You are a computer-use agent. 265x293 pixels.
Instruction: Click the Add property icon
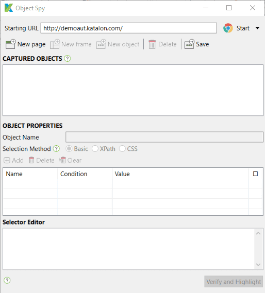pyautogui.click(x=7, y=160)
